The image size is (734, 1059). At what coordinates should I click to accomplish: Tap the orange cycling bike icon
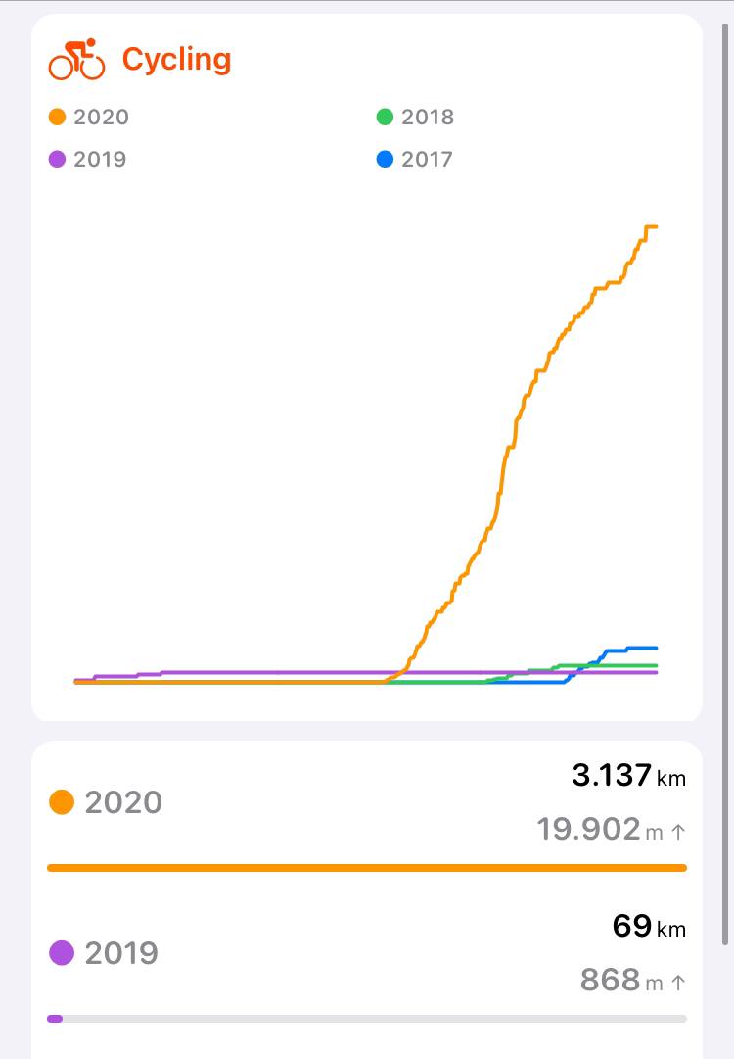[x=76, y=60]
